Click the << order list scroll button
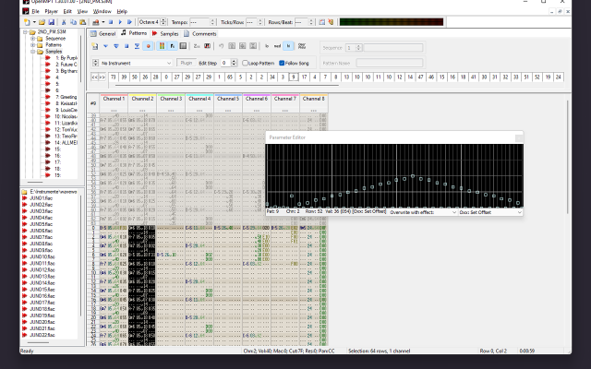Image resolution: width=591 pixels, height=369 pixels. click(x=94, y=77)
